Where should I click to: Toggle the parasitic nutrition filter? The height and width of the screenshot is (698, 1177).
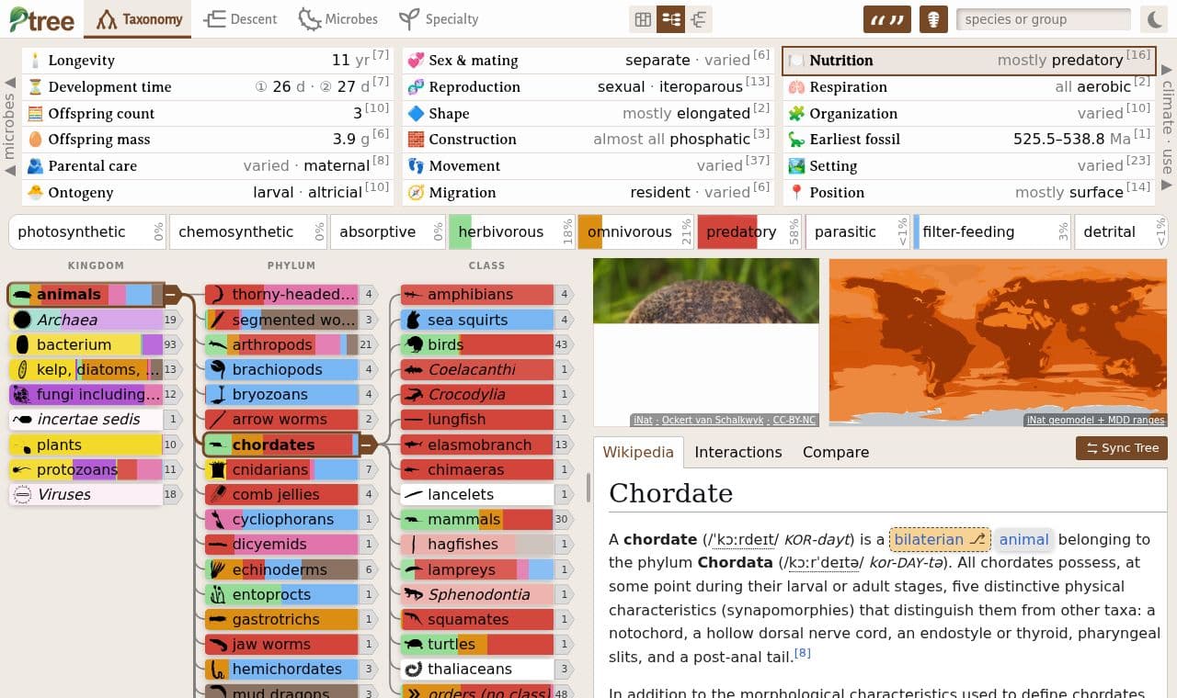pyautogui.click(x=856, y=232)
